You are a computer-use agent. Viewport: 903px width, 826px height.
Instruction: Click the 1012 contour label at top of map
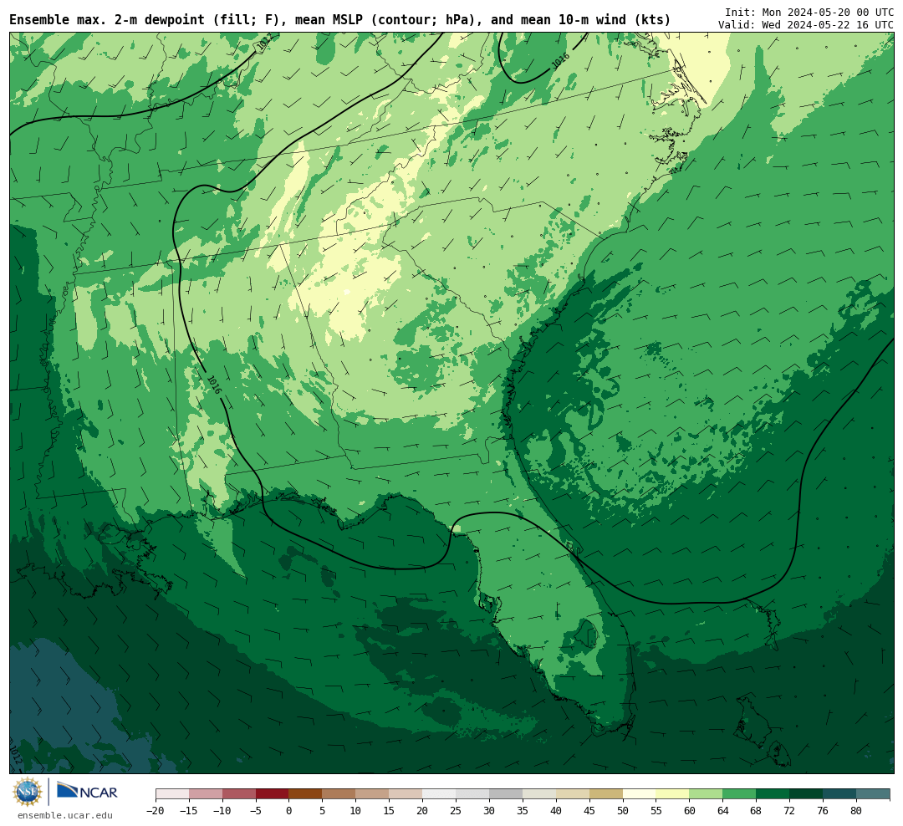(263, 42)
